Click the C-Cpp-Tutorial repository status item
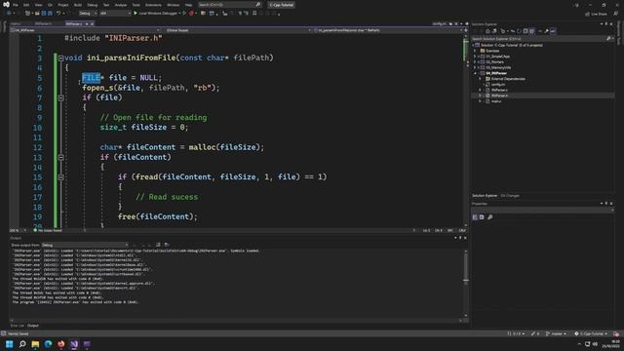The image size is (624, 351). 591,333
